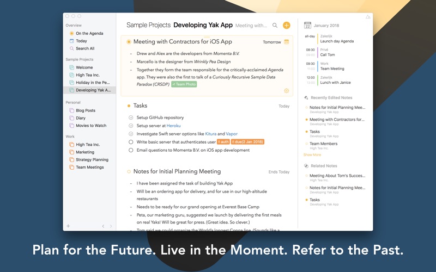436x272 pixels.
Task: Open the Heroku link
Action: click(x=173, y=126)
